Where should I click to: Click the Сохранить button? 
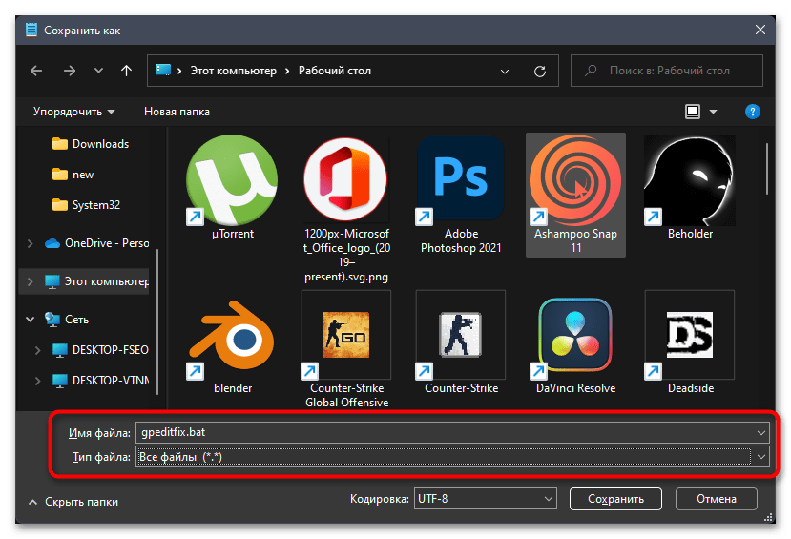(x=615, y=499)
